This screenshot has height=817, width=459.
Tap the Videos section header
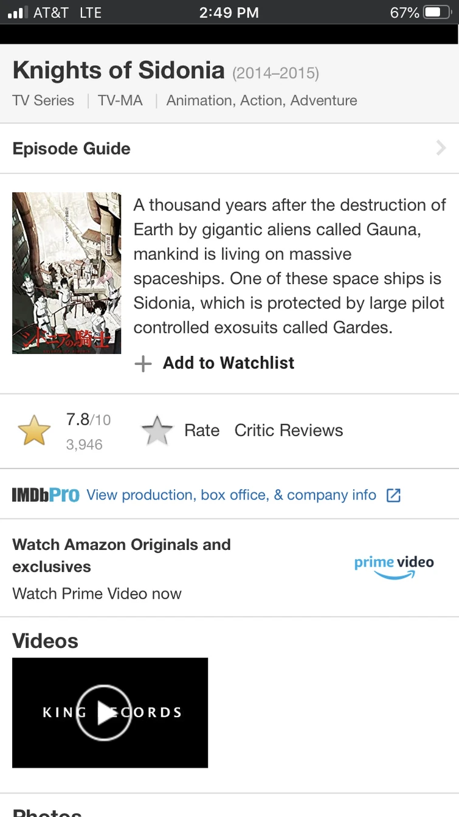pyautogui.click(x=46, y=641)
